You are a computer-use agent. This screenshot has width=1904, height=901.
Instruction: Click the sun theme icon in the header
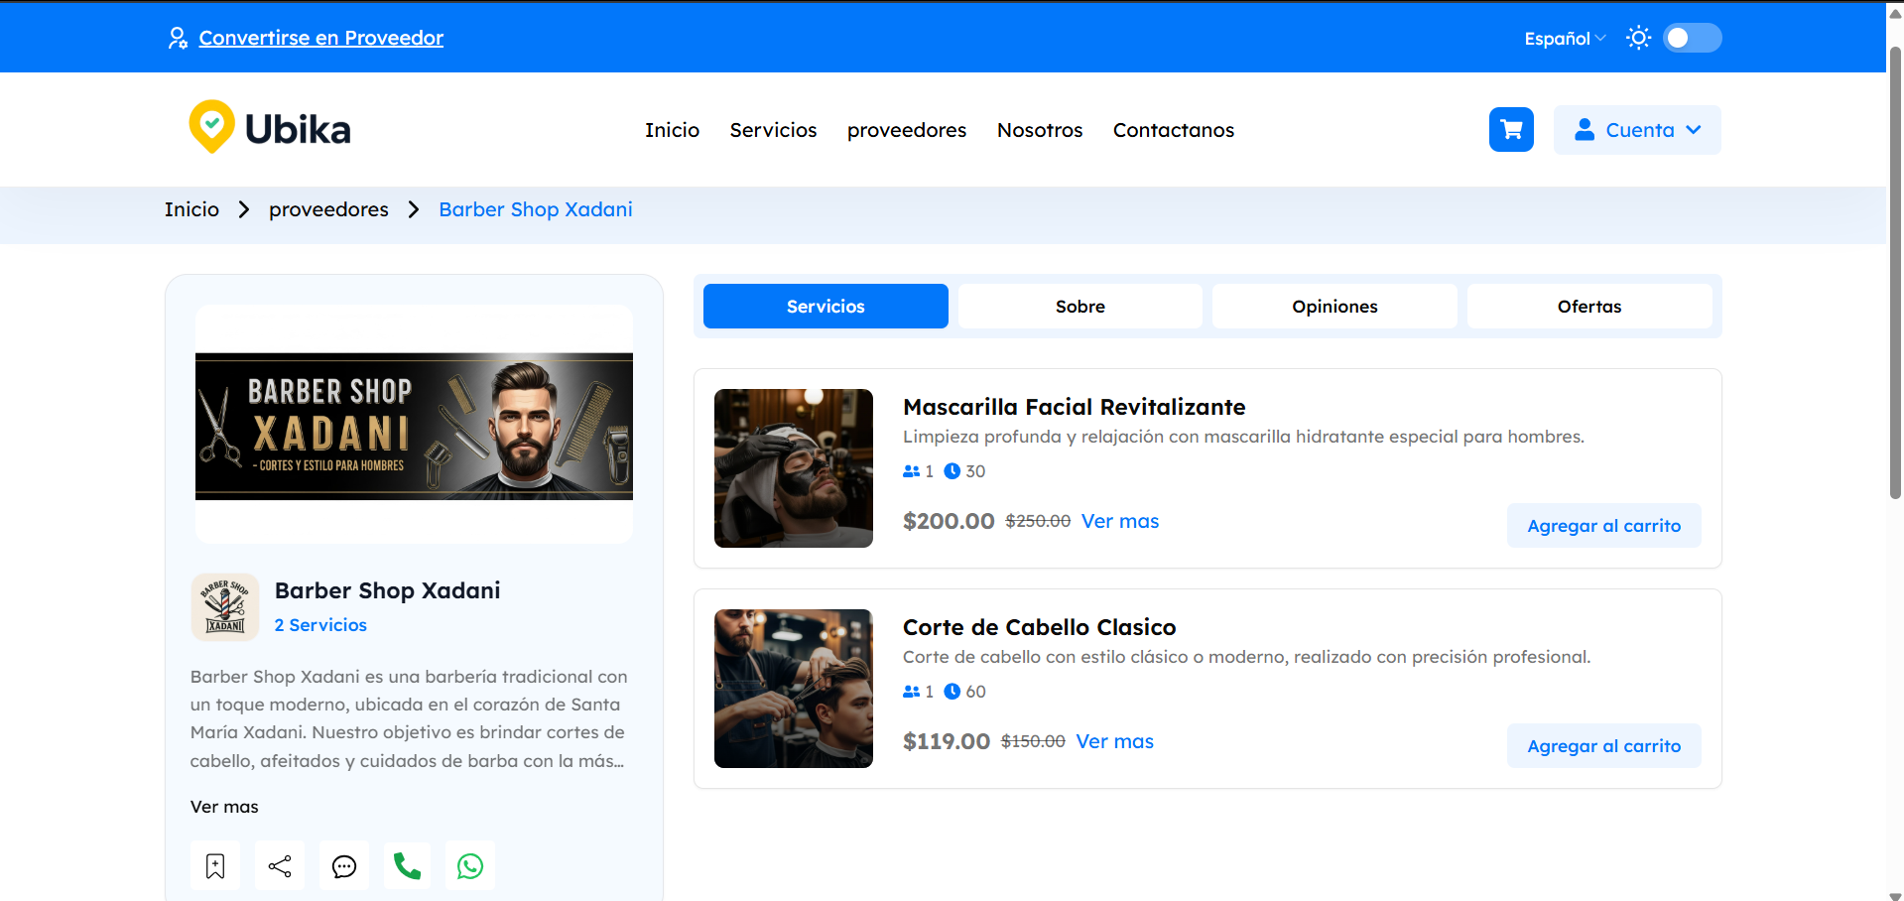coord(1637,37)
